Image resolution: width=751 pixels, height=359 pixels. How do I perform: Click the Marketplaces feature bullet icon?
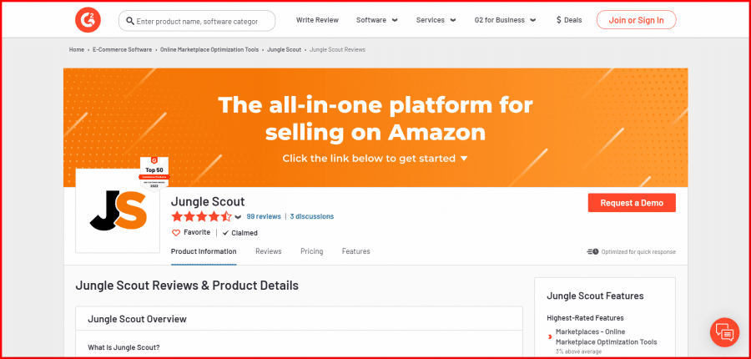point(549,337)
